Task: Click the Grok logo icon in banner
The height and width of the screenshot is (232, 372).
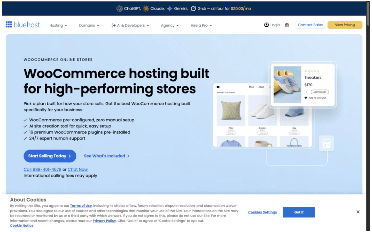Action: coord(193,9)
